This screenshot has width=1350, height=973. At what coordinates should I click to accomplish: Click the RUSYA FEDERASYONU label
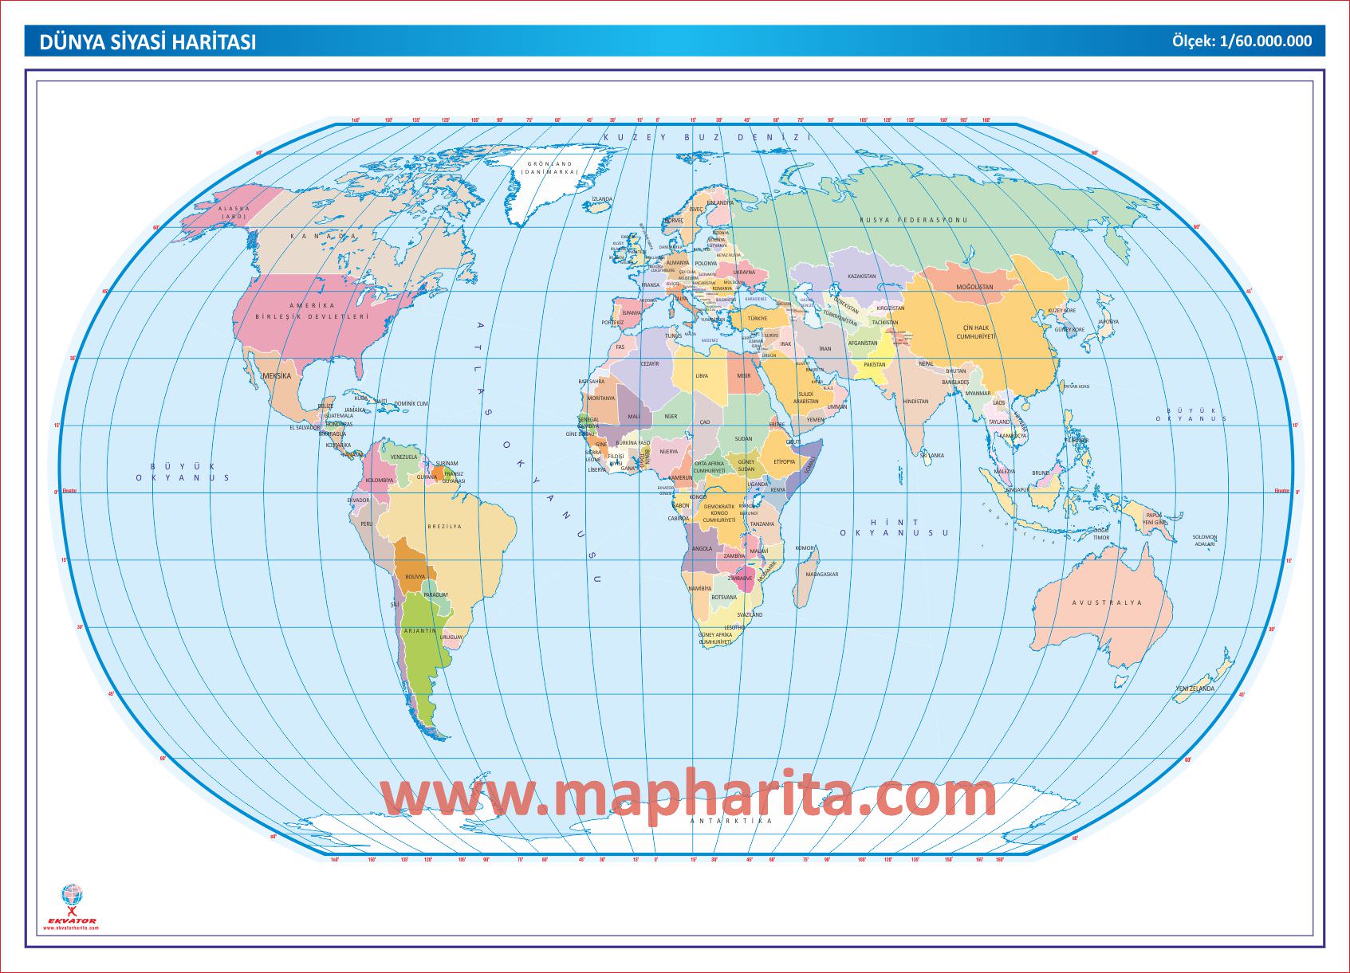(913, 219)
